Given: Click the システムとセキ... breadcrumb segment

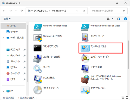Looking at the screenshot, I should click(41, 11).
